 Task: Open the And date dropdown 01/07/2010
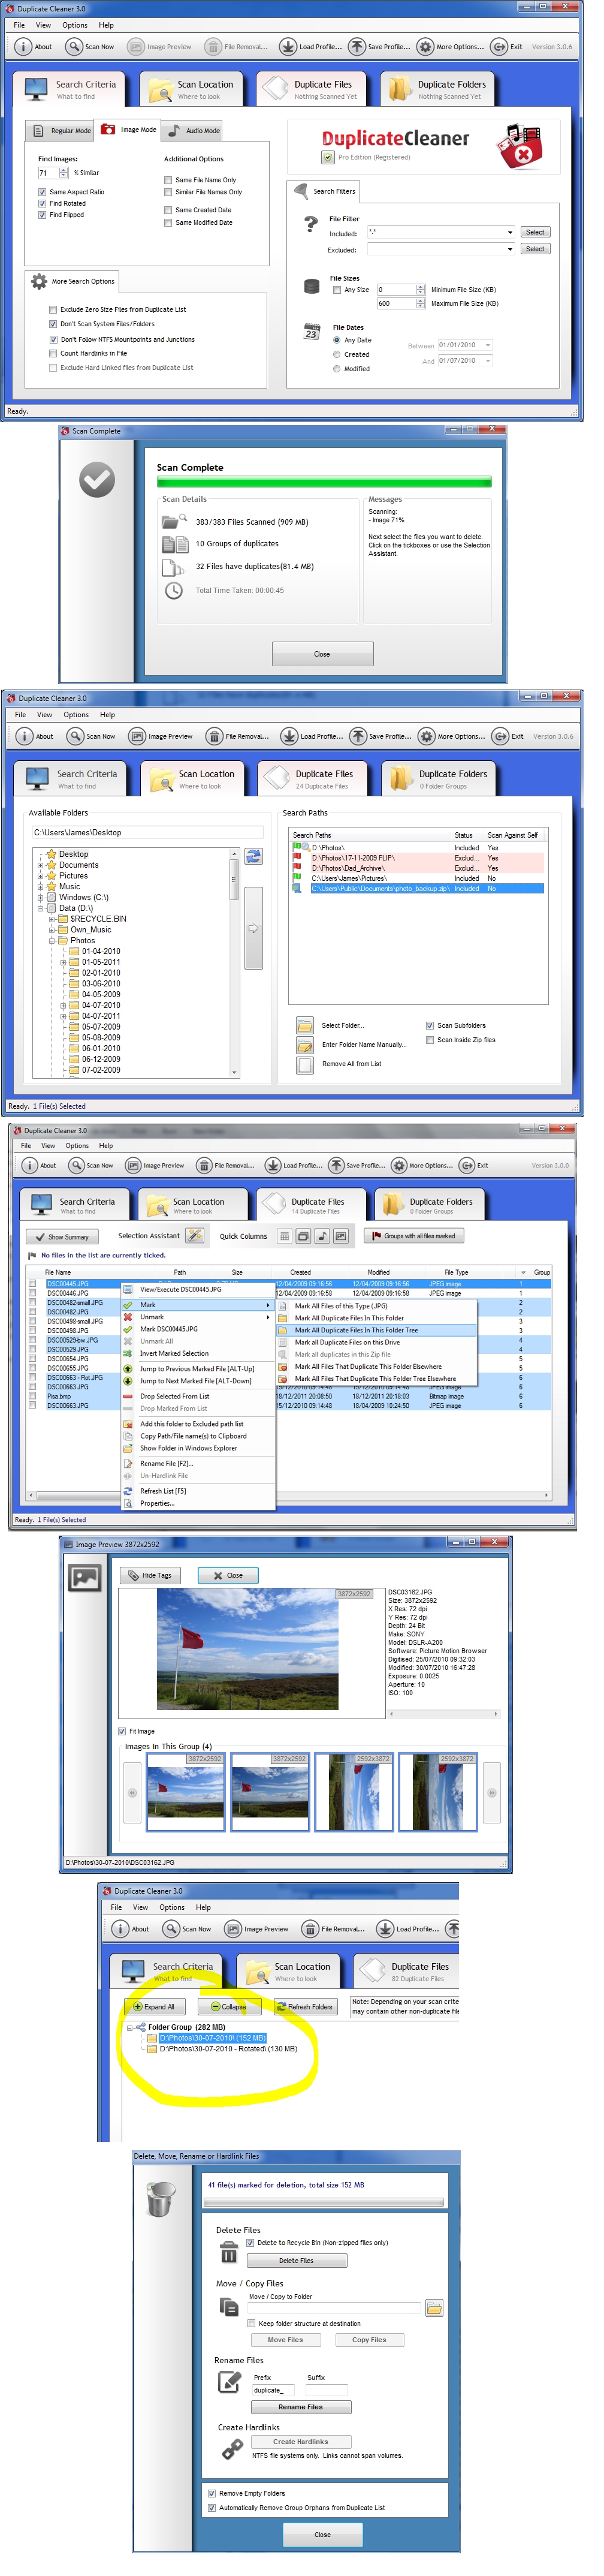[488, 360]
